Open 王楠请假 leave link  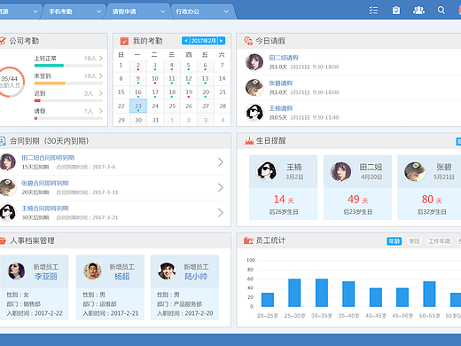(281, 108)
